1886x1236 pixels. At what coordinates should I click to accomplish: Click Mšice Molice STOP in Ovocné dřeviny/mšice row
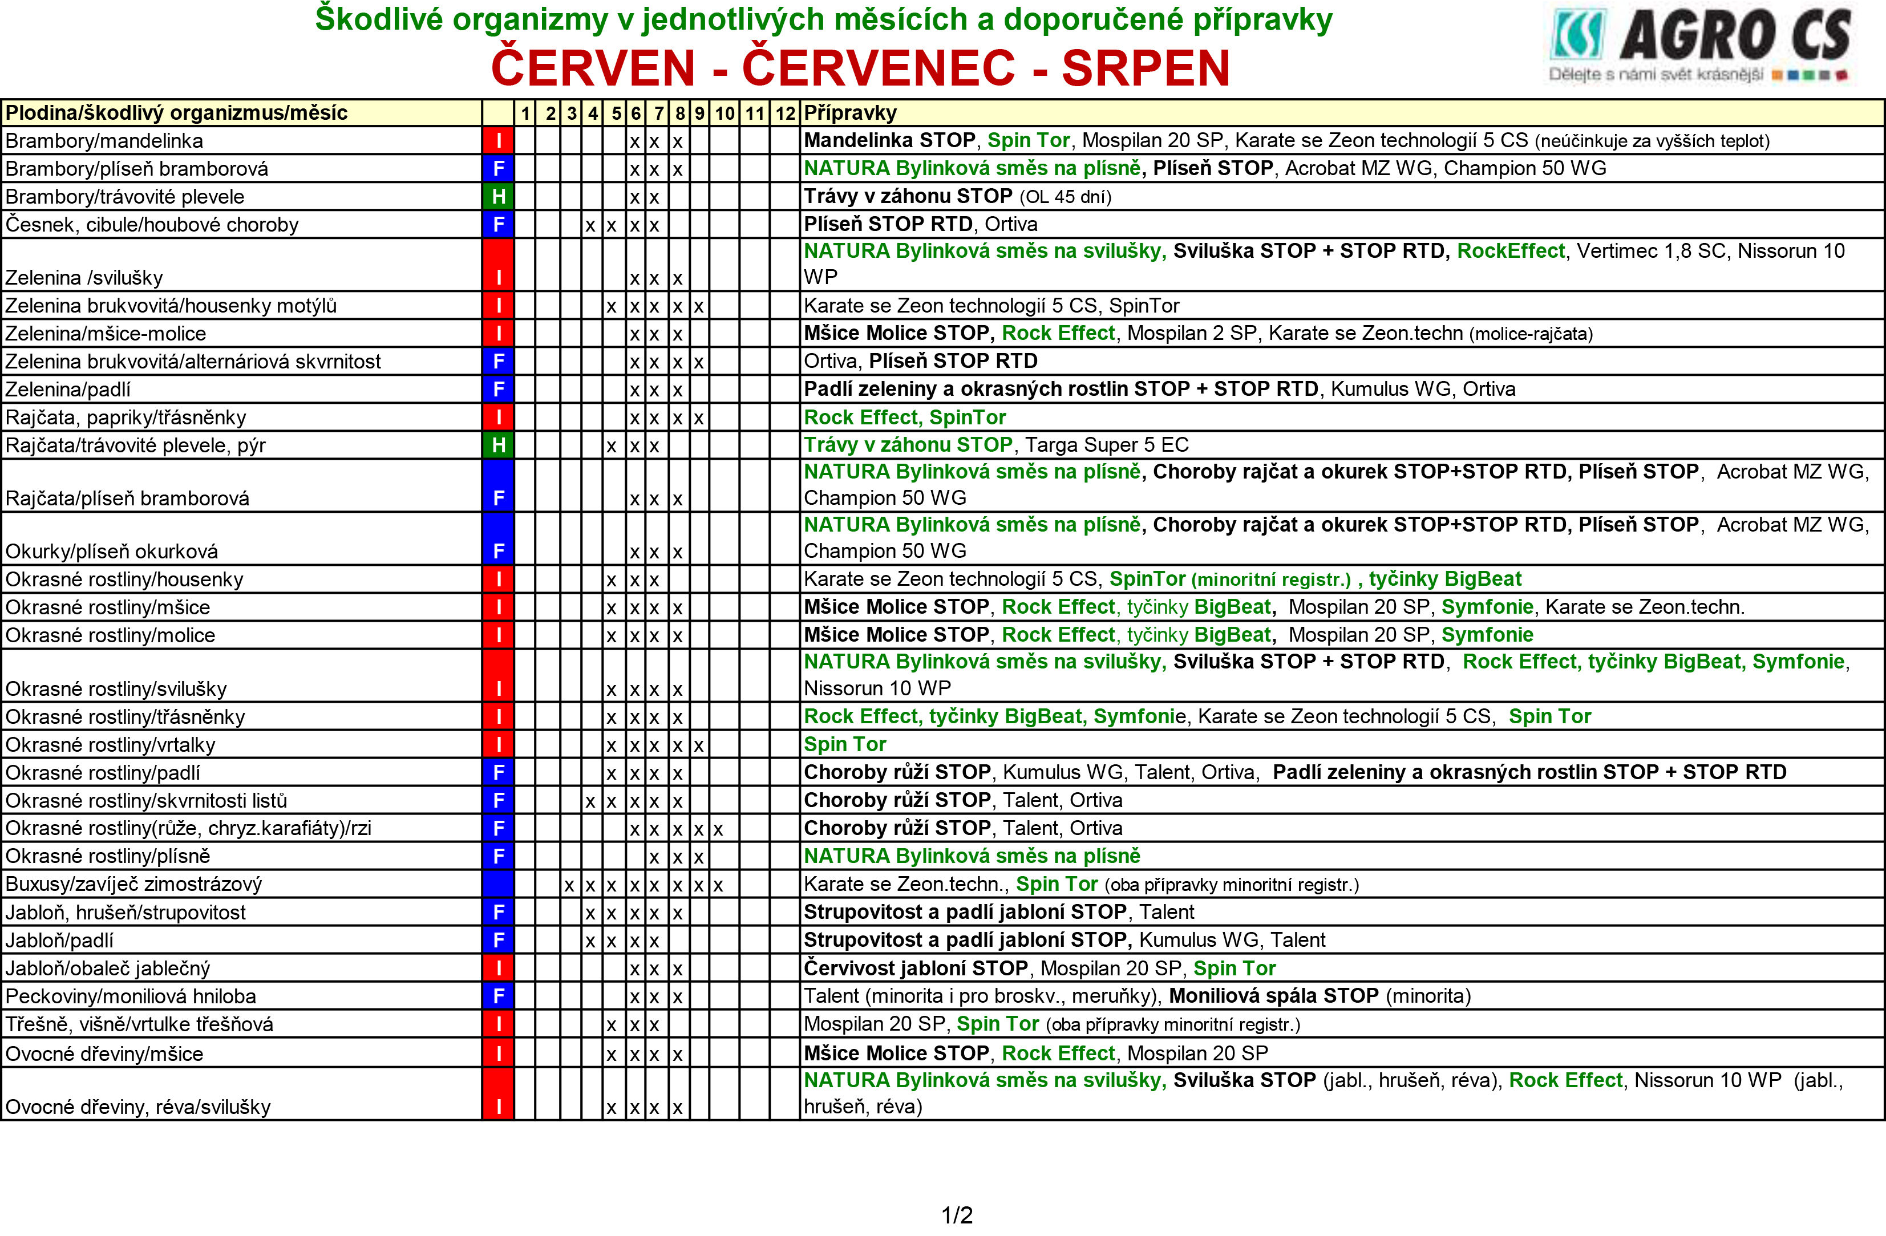click(896, 1053)
